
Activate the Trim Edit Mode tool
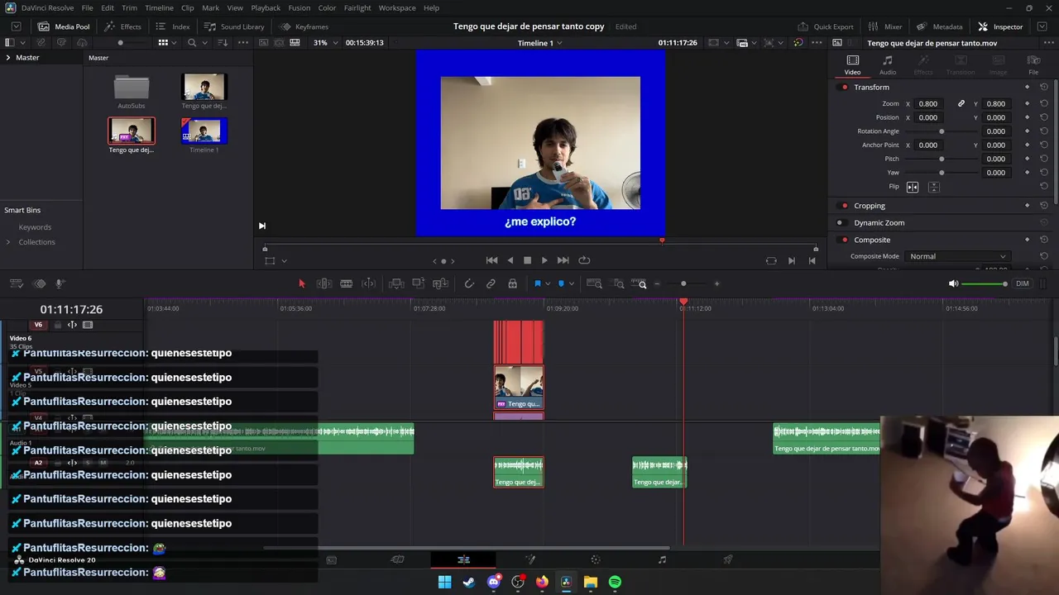click(x=324, y=283)
